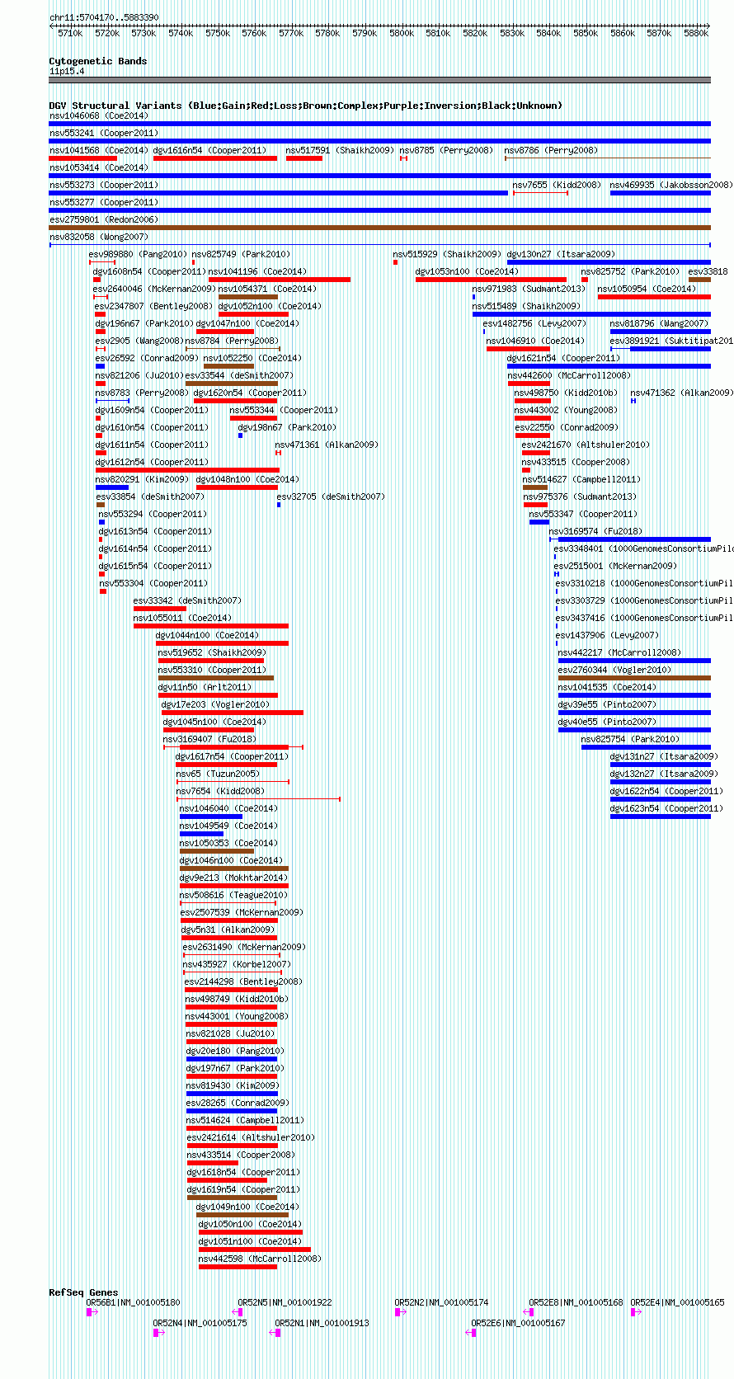Click variant label nsv3169407 (Fu2018)
The image size is (734, 1379).
coord(209,739)
